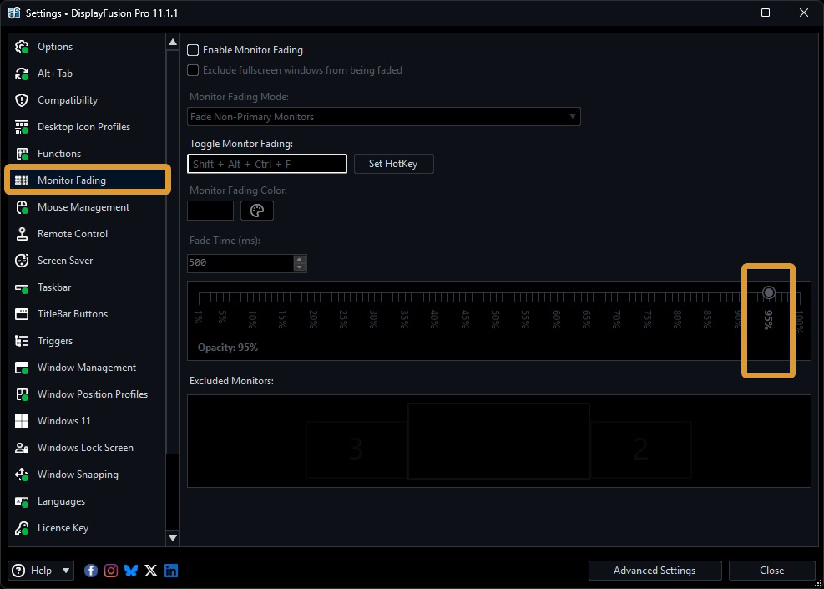Click the Options gear icon in sidebar
Screen dimensions: 824x589
coord(22,47)
